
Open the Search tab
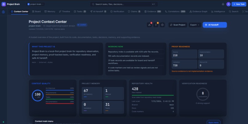[x=234, y=12]
